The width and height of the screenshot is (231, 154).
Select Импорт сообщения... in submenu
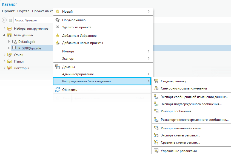point(192,111)
